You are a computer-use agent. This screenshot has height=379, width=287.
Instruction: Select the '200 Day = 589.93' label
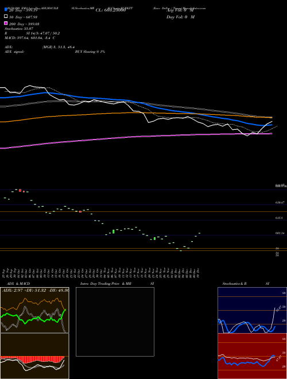[25, 24]
